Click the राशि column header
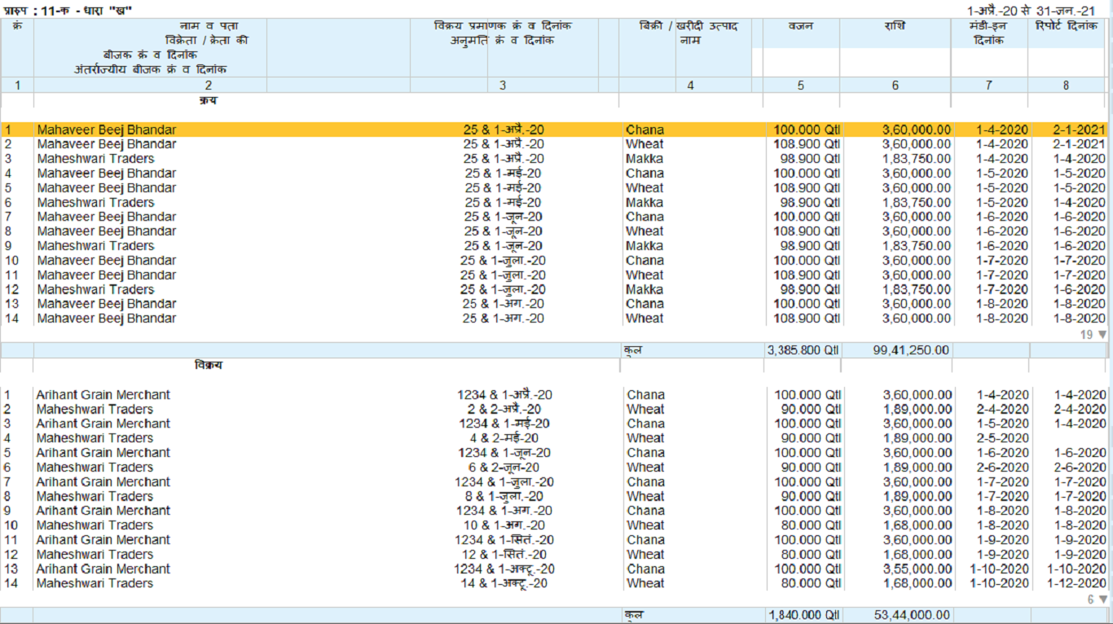Screen dimensions: 1113x624 coord(895,26)
